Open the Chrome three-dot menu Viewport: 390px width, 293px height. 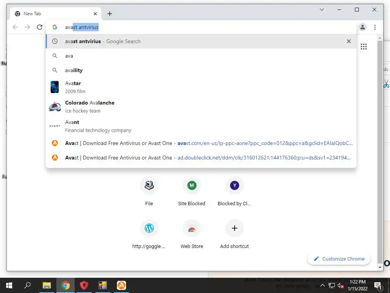tap(375, 27)
